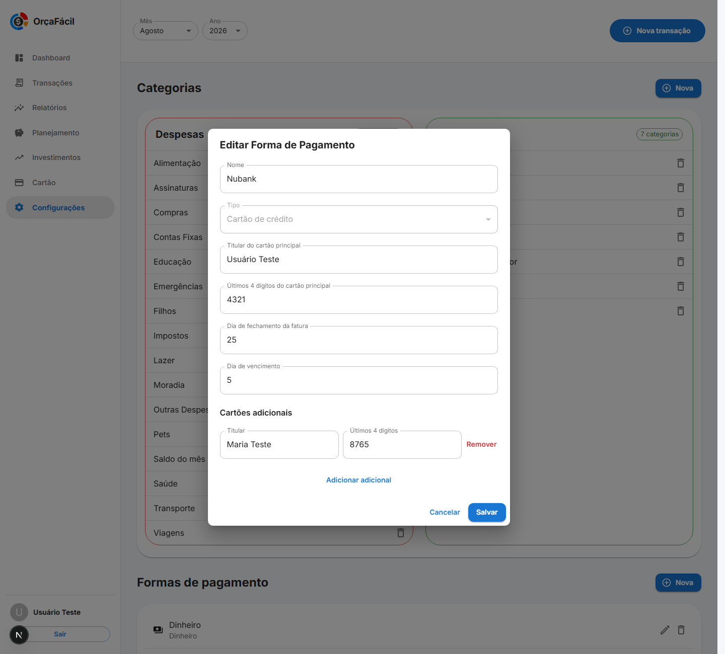This screenshot has width=725, height=654.
Task: Click Adicionar adicional link
Action: [358, 480]
